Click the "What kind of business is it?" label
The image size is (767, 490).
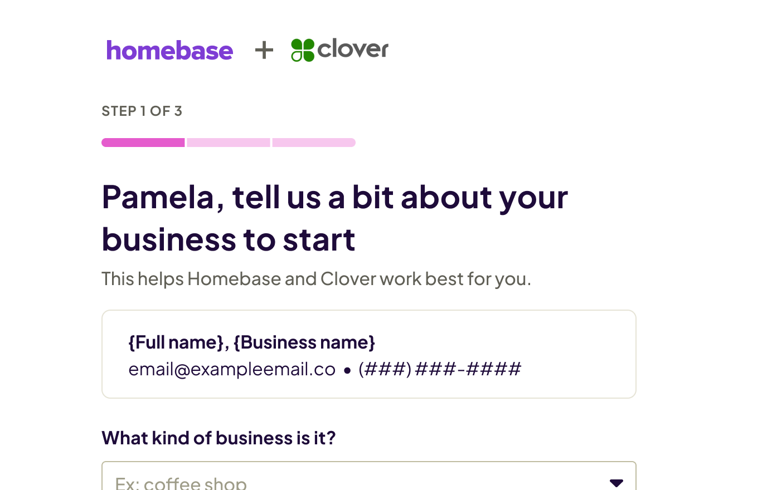pos(219,438)
